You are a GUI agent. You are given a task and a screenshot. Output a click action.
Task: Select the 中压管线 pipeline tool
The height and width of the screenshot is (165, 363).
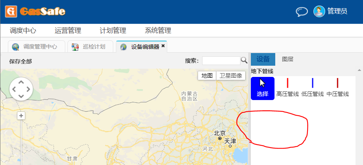pyautogui.click(x=337, y=88)
